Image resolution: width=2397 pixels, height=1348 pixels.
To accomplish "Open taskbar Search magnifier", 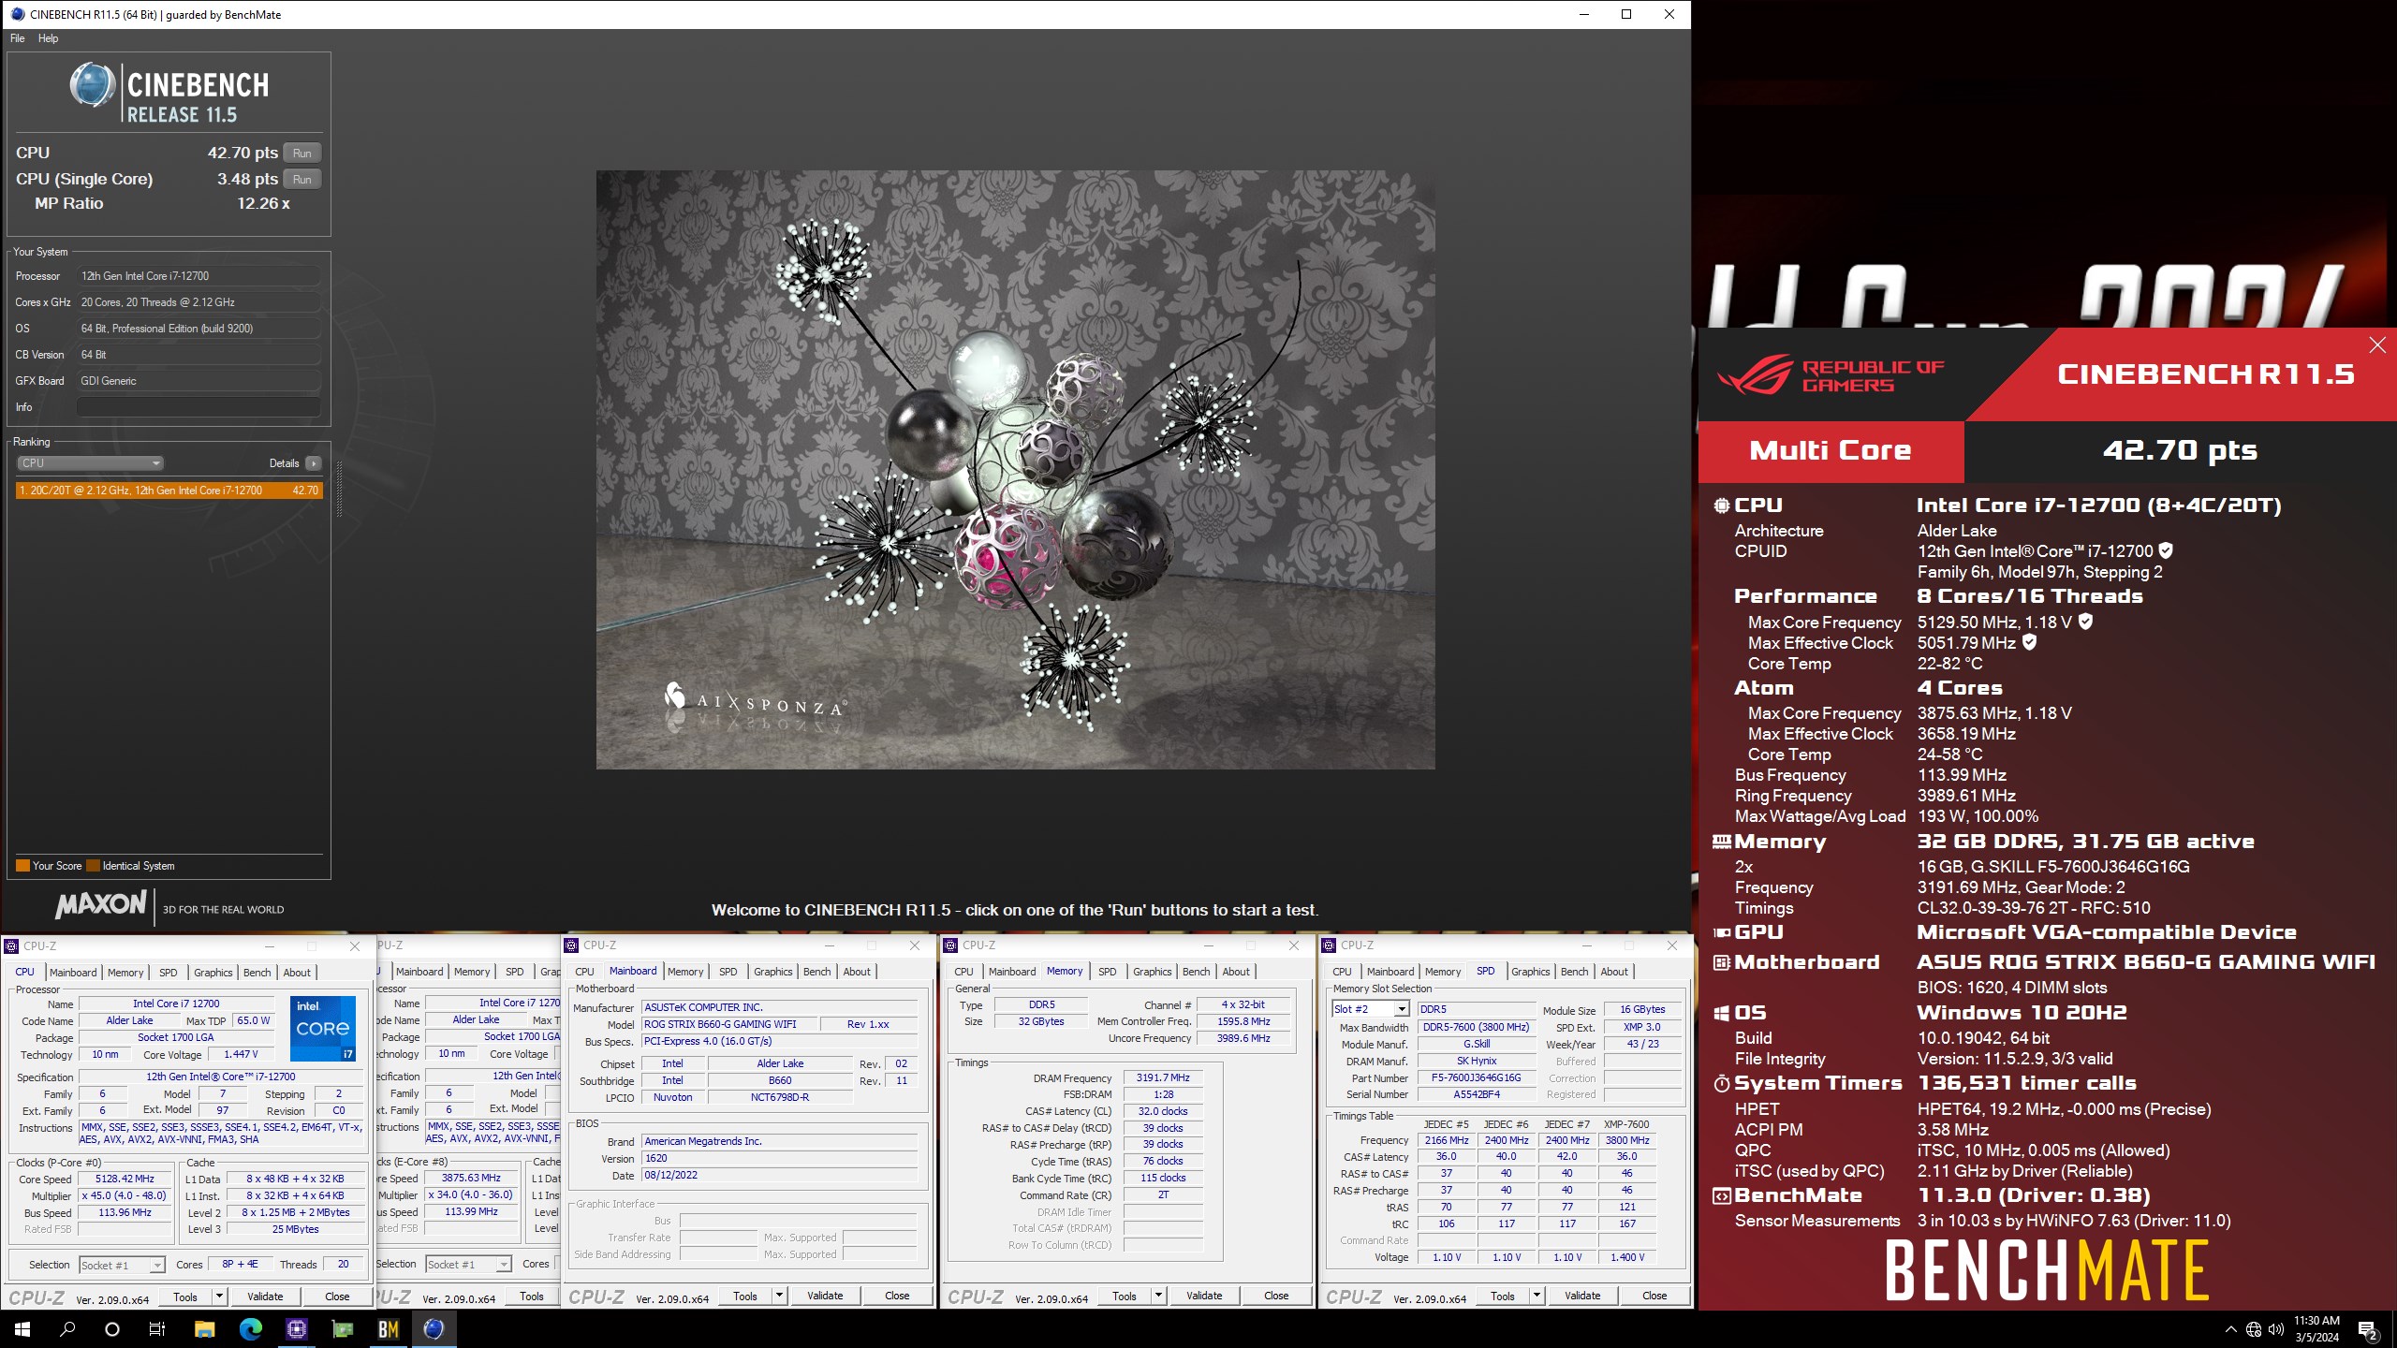I will [67, 1329].
